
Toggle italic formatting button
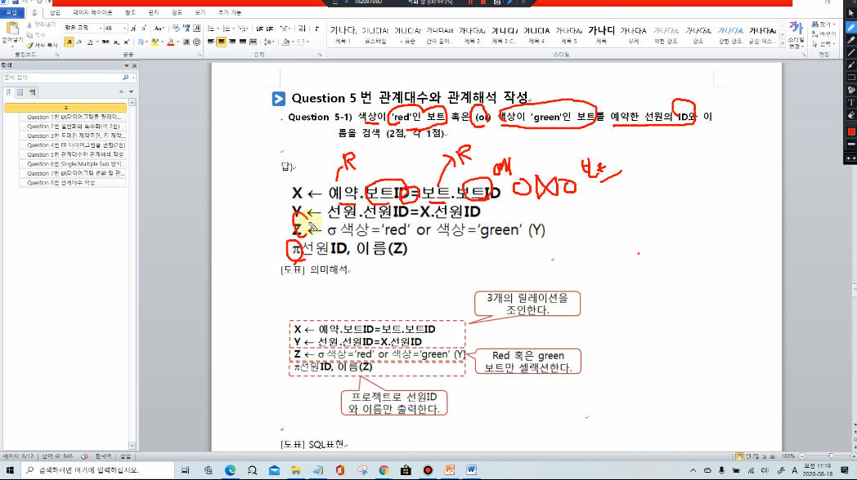tap(79, 42)
